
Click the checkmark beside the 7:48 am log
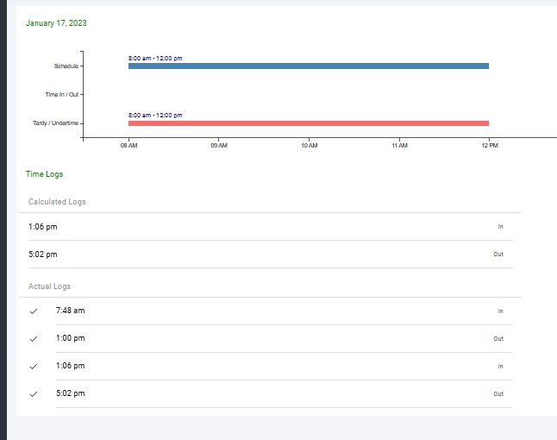34,311
